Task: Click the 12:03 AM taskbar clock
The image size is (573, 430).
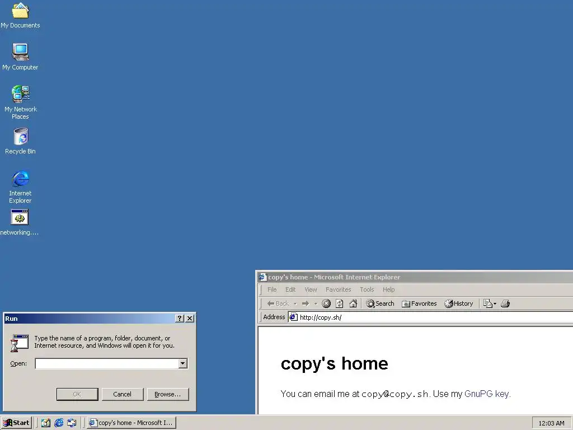Action: [x=551, y=423]
